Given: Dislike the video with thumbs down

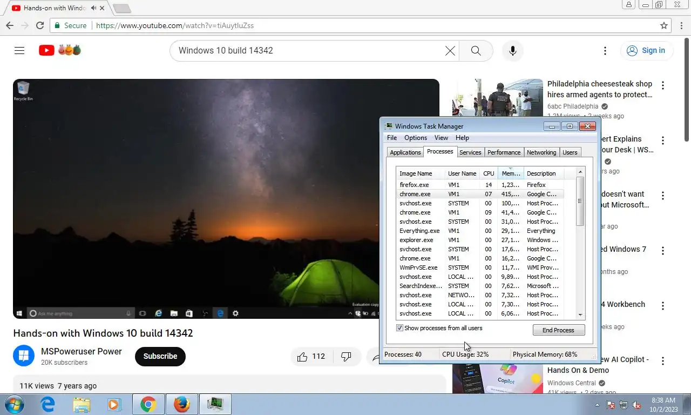Looking at the screenshot, I should click(347, 356).
